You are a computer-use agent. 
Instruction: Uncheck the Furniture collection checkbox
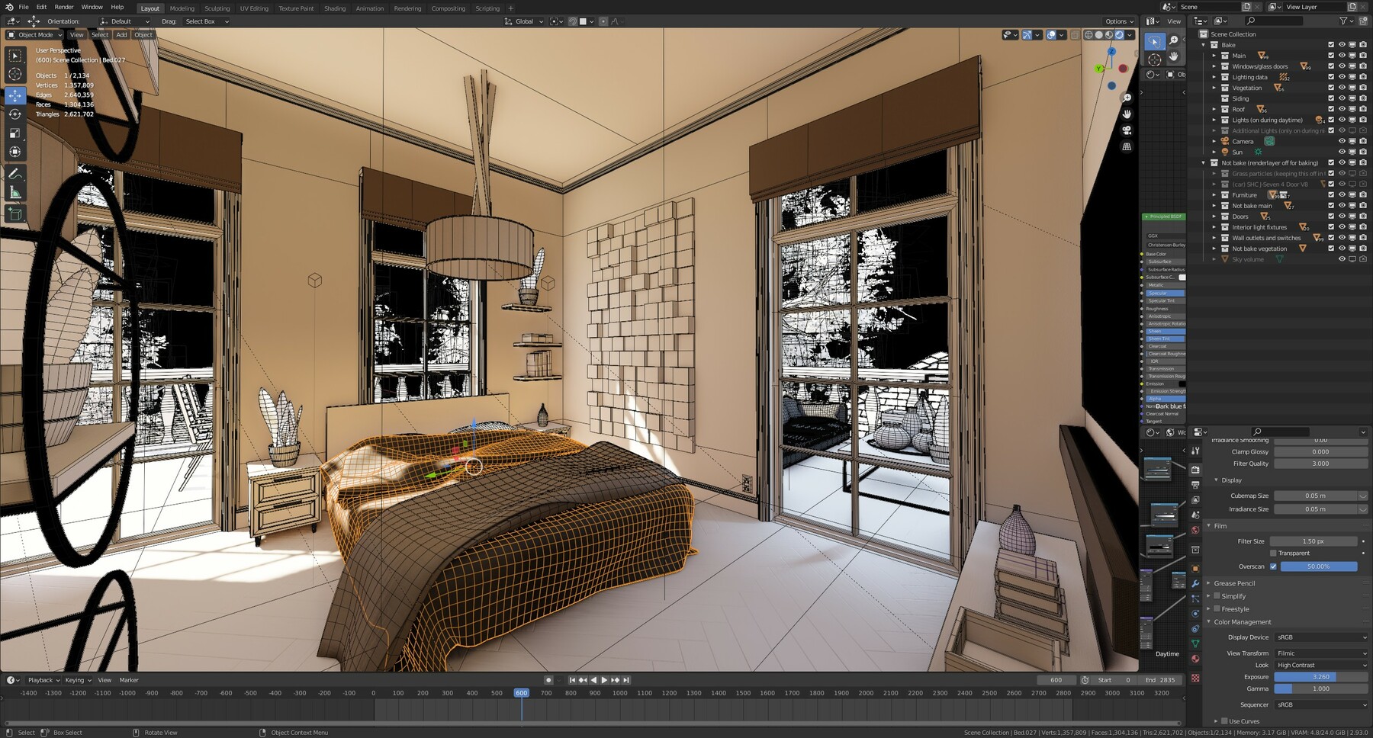coord(1331,195)
